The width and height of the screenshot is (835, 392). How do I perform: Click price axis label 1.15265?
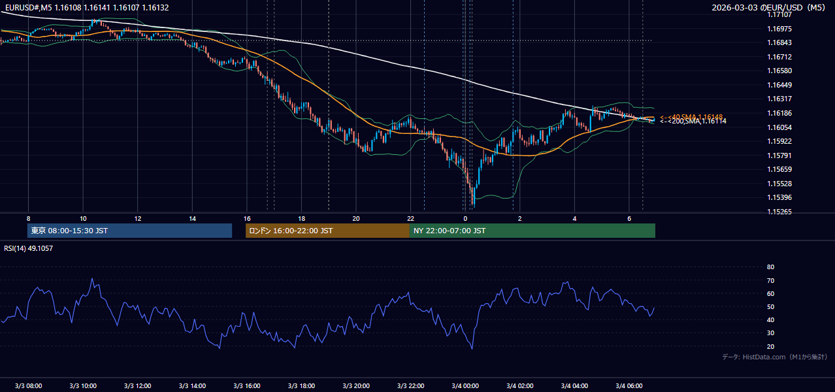(779, 212)
